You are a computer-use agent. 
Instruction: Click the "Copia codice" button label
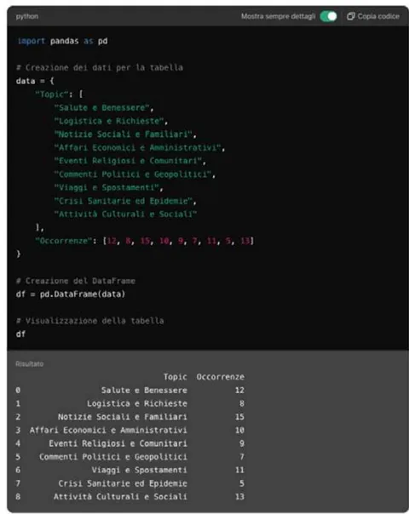click(x=378, y=16)
